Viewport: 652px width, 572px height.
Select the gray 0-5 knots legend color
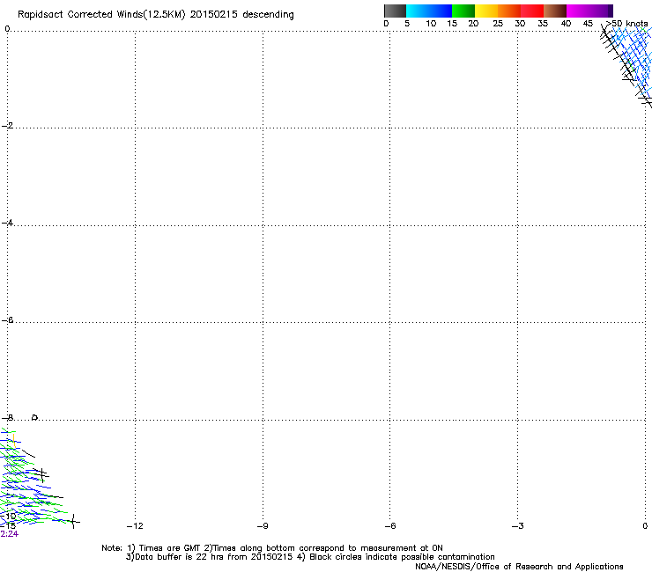tap(395, 11)
